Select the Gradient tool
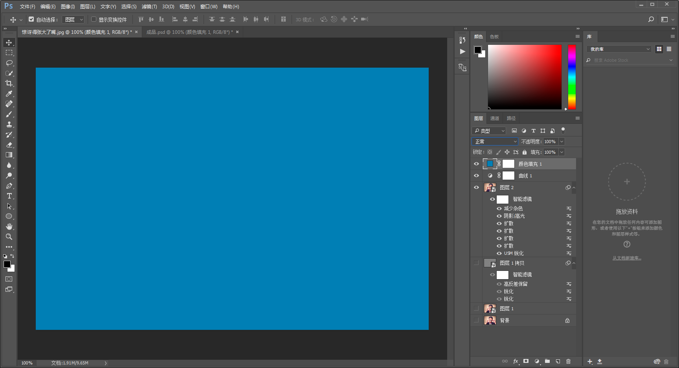Viewport: 679px width, 368px height. click(x=9, y=155)
